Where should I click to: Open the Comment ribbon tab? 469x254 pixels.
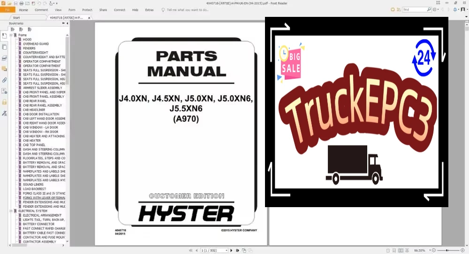pos(41,10)
